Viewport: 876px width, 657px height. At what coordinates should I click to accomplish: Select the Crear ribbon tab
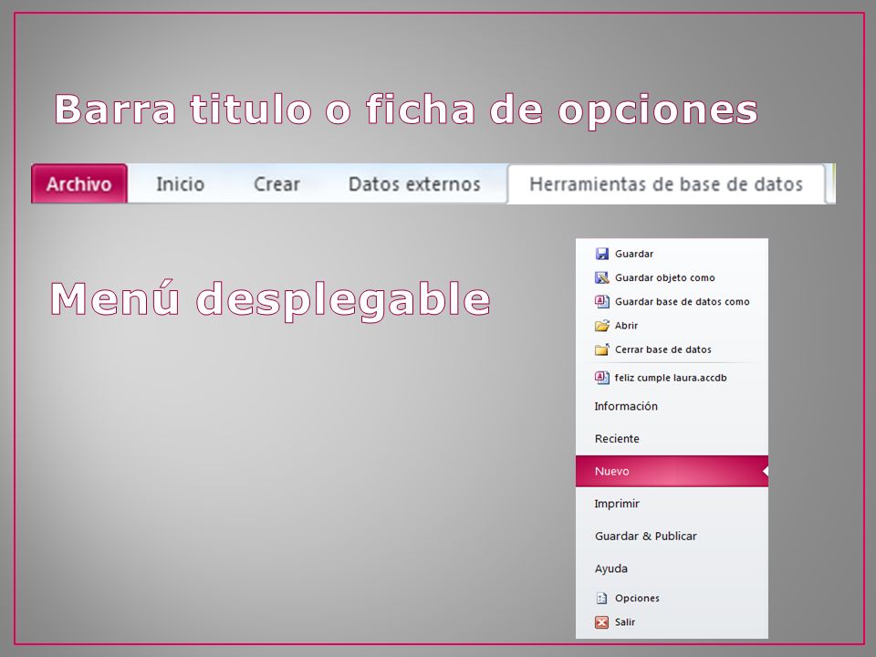pyautogui.click(x=276, y=183)
